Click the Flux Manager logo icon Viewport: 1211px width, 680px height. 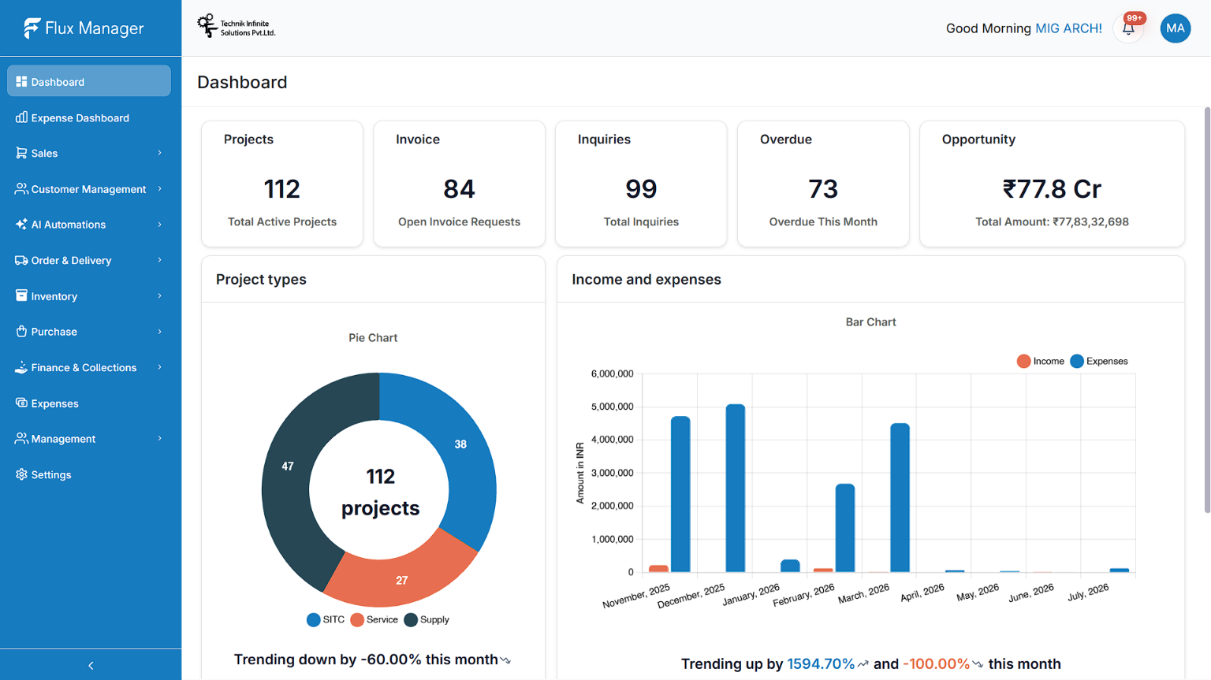point(32,28)
